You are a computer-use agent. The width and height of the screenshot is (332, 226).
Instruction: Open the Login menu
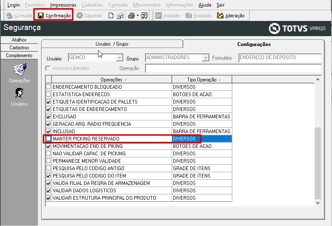pyautogui.click(x=13, y=5)
